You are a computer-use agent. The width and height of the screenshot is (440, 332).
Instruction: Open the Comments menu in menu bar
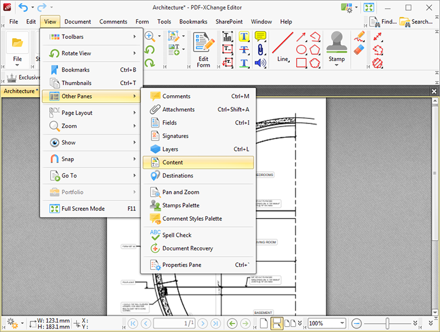pos(113,22)
